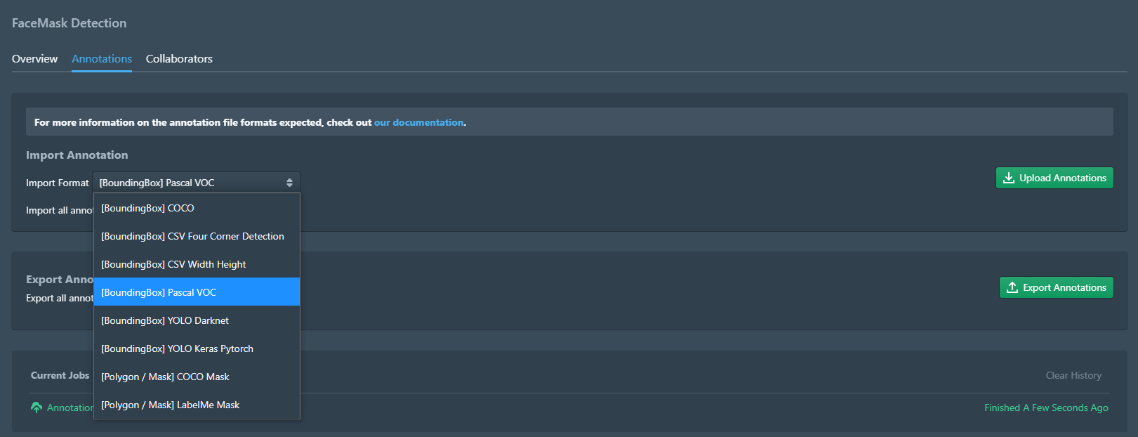Click the Annotations tab
This screenshot has height=437, width=1138.
[x=102, y=59]
